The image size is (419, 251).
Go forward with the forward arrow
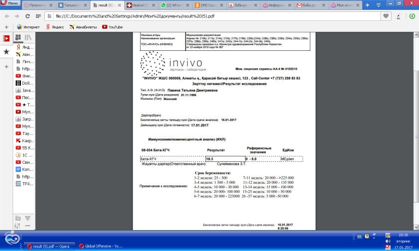[x=17, y=16]
